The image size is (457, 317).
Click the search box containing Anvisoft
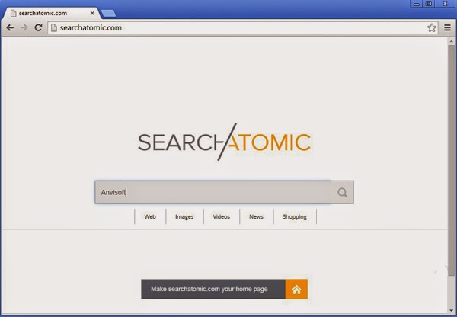pyautogui.click(x=213, y=192)
